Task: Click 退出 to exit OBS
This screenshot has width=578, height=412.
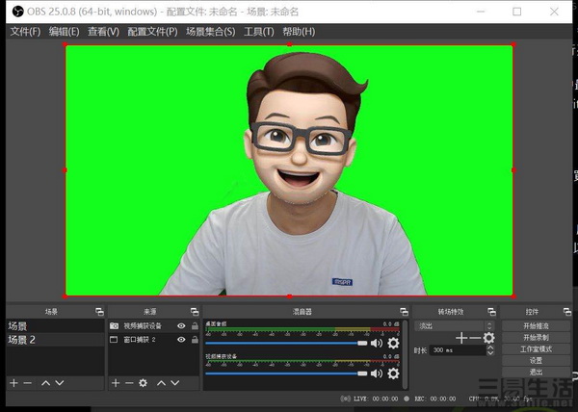Action: [x=536, y=372]
